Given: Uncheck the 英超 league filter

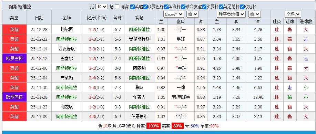Looking at the screenshot, I should (132, 7).
